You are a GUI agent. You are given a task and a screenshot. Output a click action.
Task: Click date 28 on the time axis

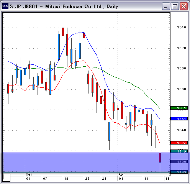pos(104,179)
